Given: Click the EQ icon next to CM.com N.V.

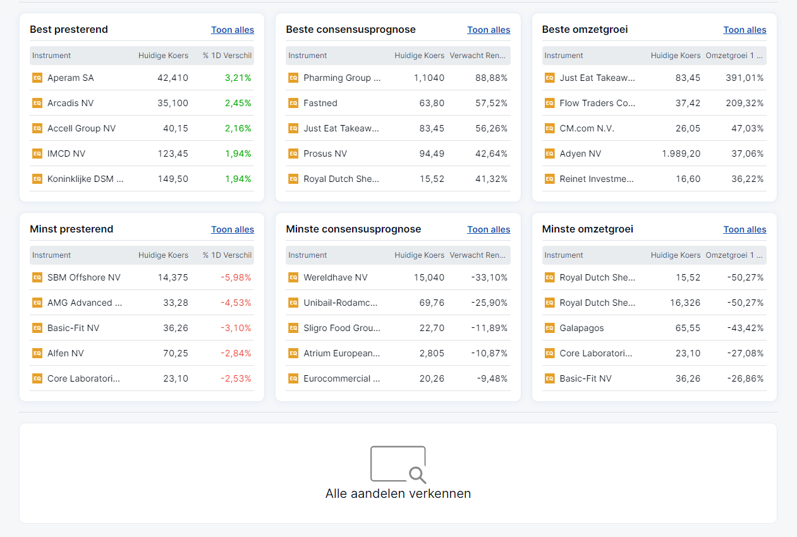Looking at the screenshot, I should pyautogui.click(x=549, y=128).
